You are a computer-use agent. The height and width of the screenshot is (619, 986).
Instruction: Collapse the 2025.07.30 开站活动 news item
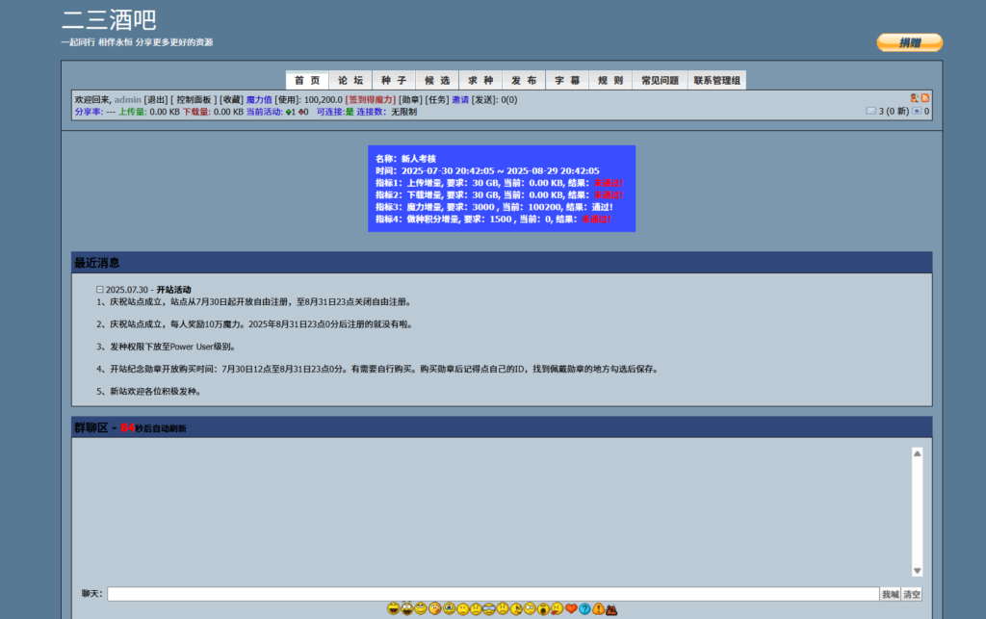(99, 289)
